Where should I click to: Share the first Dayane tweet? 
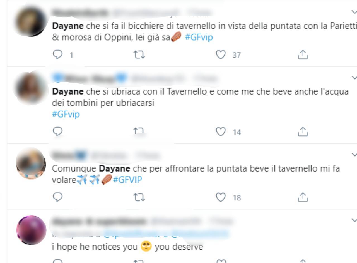(303, 55)
